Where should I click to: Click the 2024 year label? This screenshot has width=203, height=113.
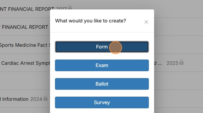coord(36,99)
